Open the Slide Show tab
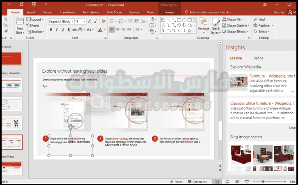This screenshot has width=298, height=185. [114, 12]
